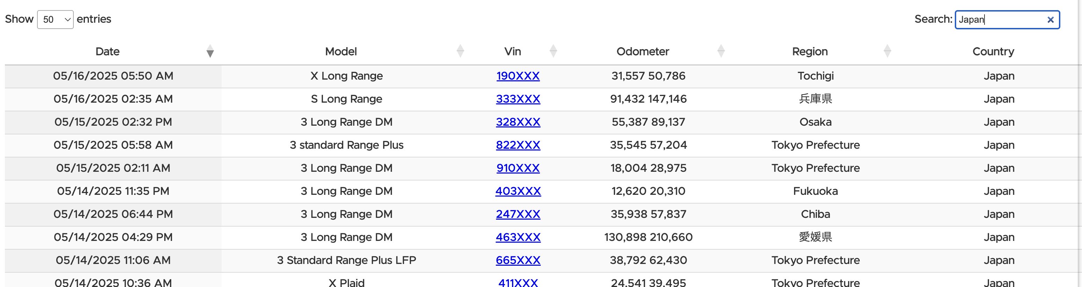The width and height of the screenshot is (1082, 287).
Task: Sort by the Model column arrows
Action: point(460,51)
